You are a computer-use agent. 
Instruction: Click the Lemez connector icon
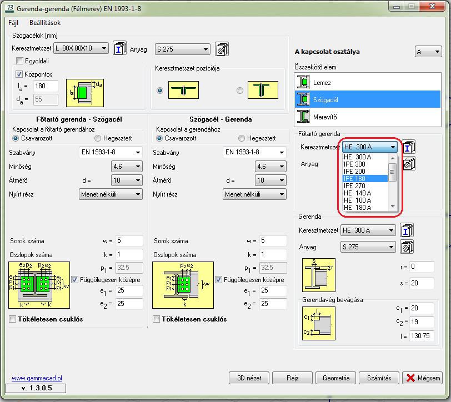point(303,82)
